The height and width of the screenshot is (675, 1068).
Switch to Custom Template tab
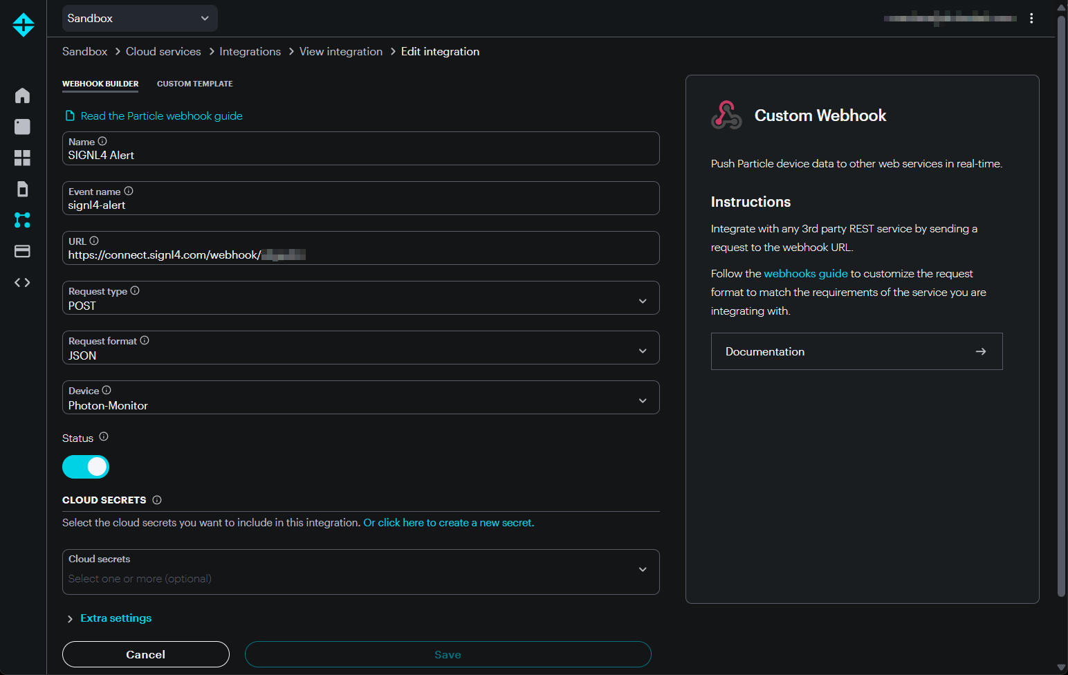(195, 84)
